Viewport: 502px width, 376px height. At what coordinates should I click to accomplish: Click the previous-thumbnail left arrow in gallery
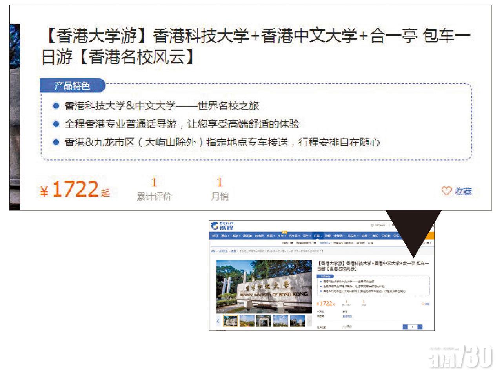pos(218,321)
